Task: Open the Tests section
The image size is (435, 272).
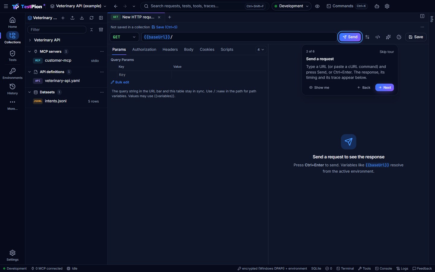Action: coord(12,56)
